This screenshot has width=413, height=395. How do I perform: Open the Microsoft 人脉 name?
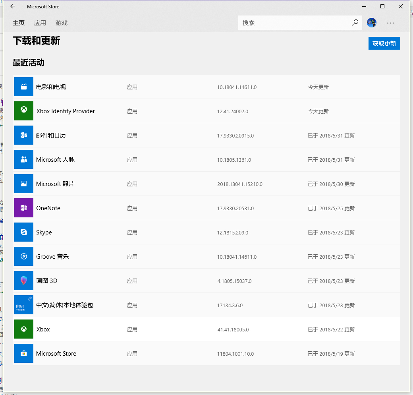[x=55, y=160]
